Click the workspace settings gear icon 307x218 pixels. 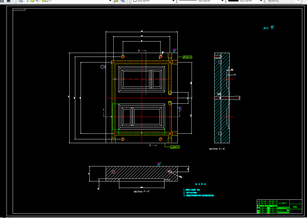tap(2, 1)
